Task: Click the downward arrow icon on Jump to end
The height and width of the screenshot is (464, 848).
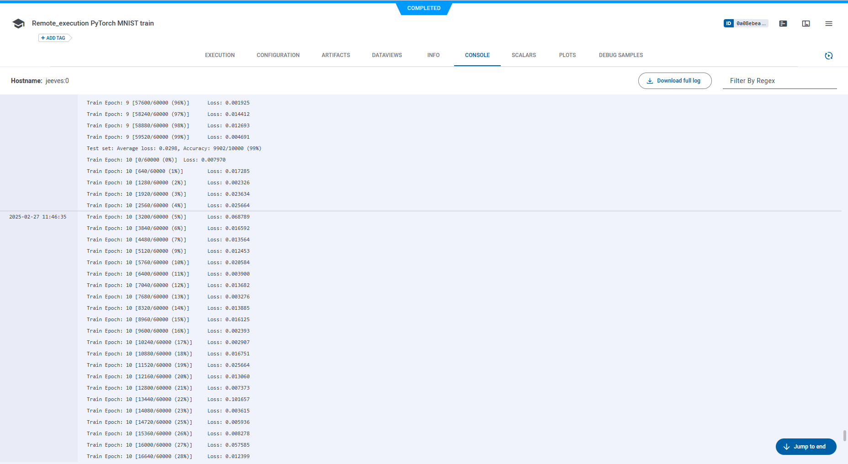Action: pos(786,447)
